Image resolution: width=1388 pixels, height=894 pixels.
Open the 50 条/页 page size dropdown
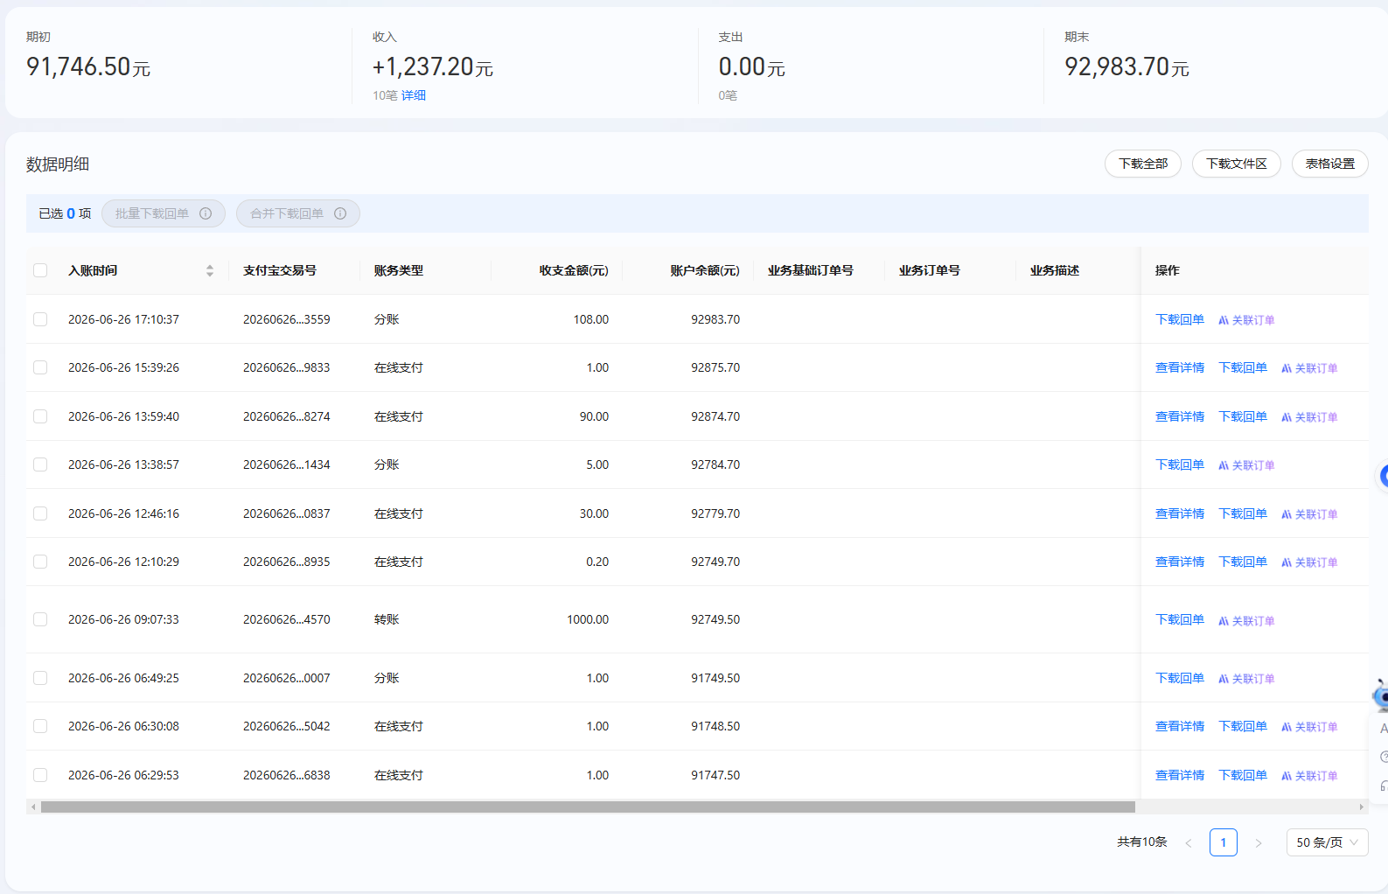coord(1327,842)
